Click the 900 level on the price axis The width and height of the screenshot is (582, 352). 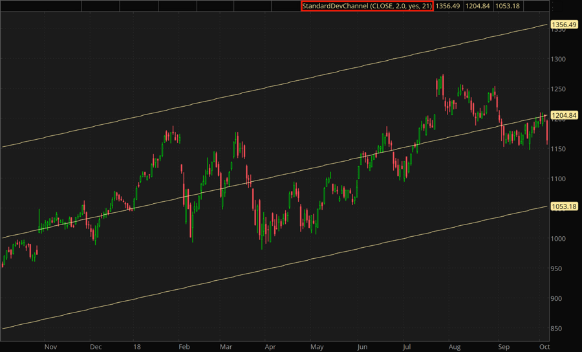tap(559, 298)
